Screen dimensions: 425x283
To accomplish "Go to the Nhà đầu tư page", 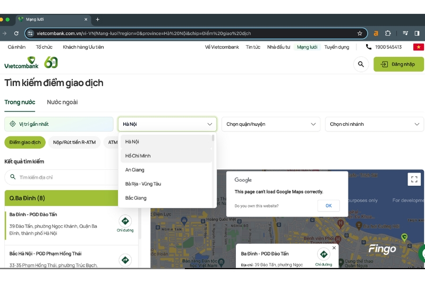I will [x=278, y=47].
